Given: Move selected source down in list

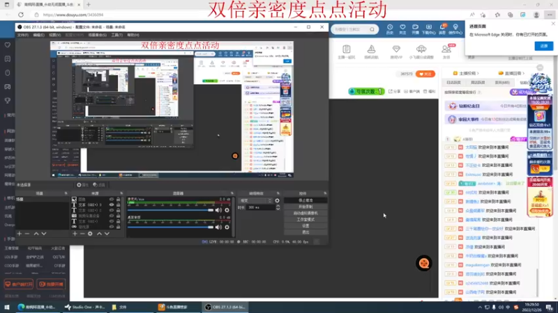Looking at the screenshot, I should (x=107, y=234).
